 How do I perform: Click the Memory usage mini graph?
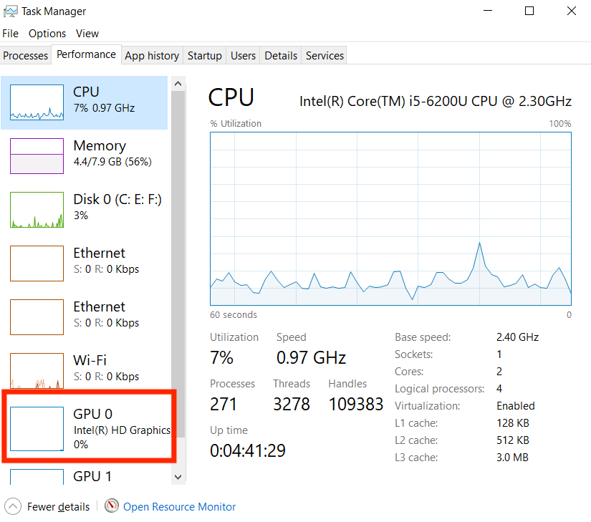click(37, 156)
